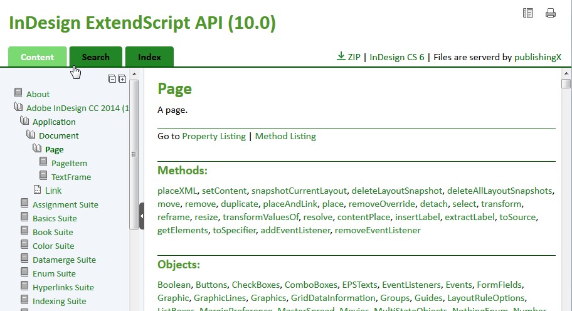Screen dimensions: 572x311
Task: Open the CheckBoxes object link
Action: click(256, 285)
